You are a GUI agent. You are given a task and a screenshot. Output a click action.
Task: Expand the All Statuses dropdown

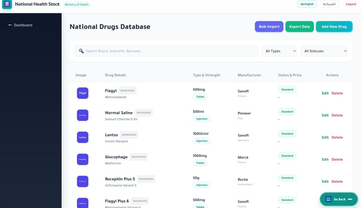pos(324,51)
